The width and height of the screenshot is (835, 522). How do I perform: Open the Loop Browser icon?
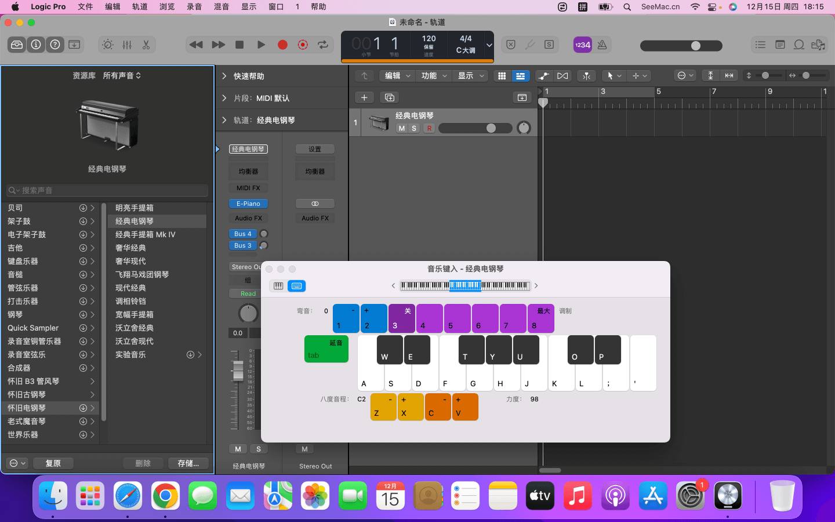(799, 45)
